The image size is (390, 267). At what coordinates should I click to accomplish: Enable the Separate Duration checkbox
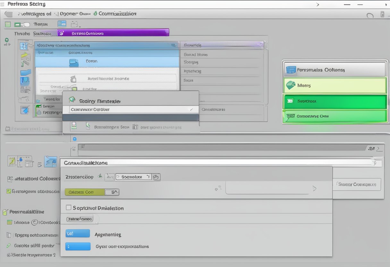(x=68, y=207)
